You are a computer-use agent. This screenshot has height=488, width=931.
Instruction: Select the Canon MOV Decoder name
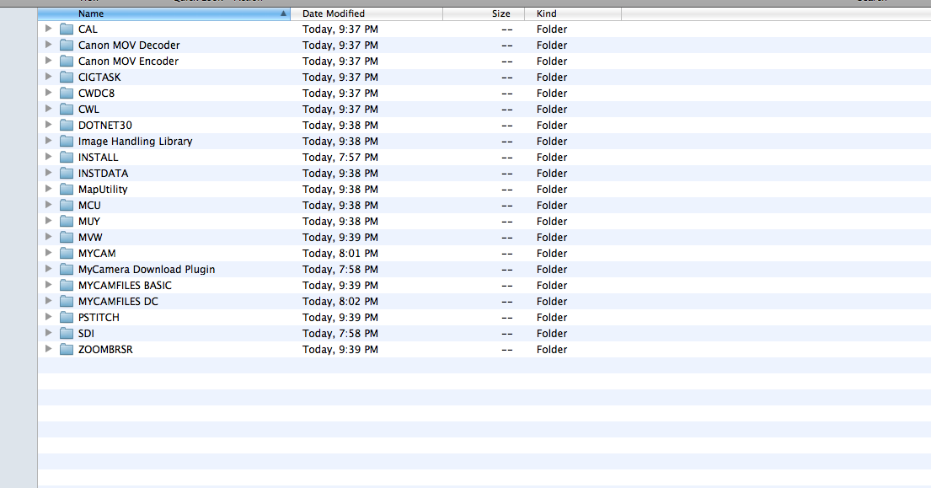point(129,46)
